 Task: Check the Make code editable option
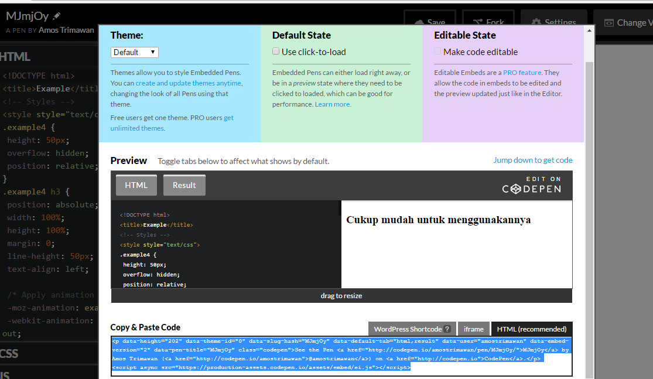(437, 52)
